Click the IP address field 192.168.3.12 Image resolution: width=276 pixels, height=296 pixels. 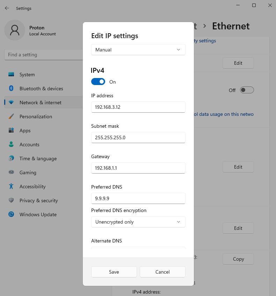138,107
